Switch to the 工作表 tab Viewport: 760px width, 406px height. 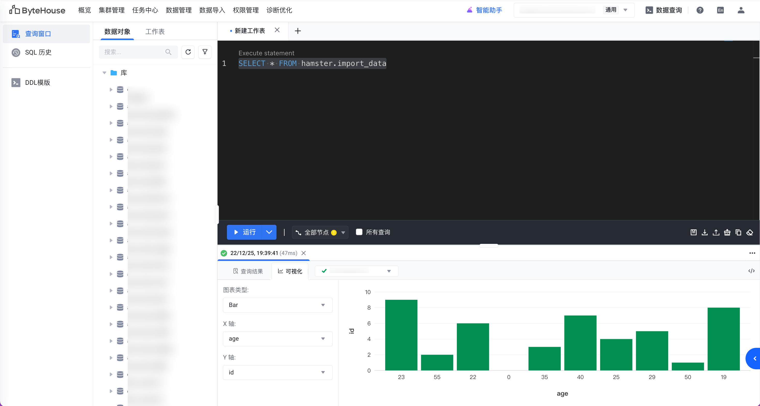(155, 32)
